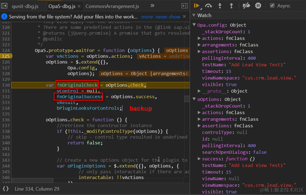Screen dimensions: 306x195
Task: Toggle breakpoint on line 325
Action: pos(6,56)
